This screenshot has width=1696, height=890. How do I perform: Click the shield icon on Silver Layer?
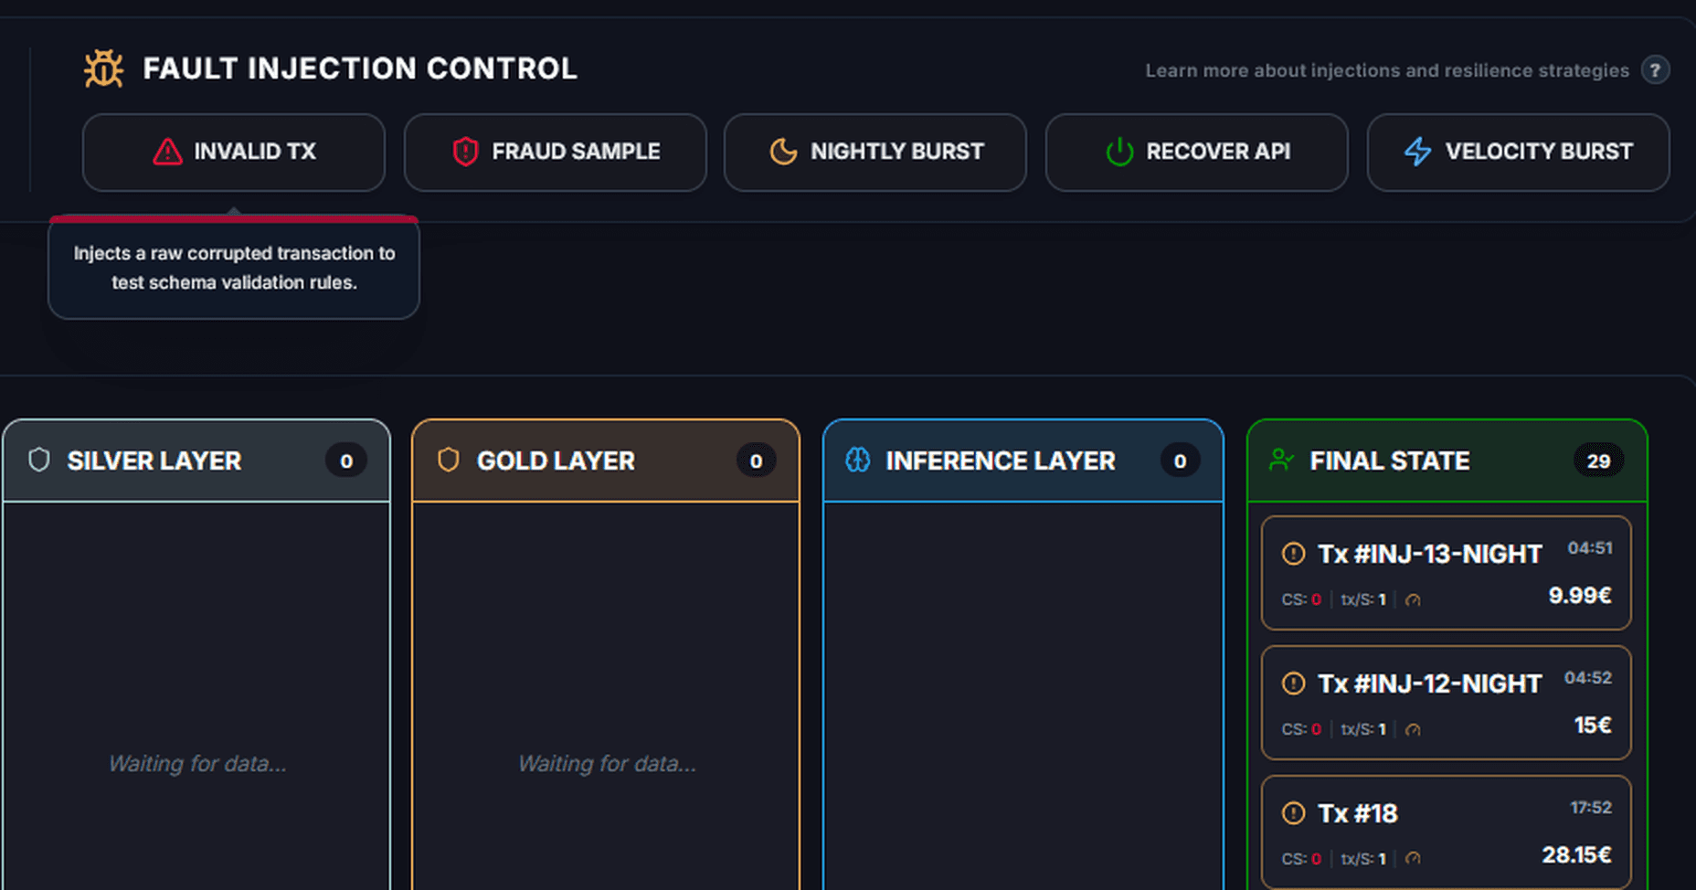coord(39,460)
